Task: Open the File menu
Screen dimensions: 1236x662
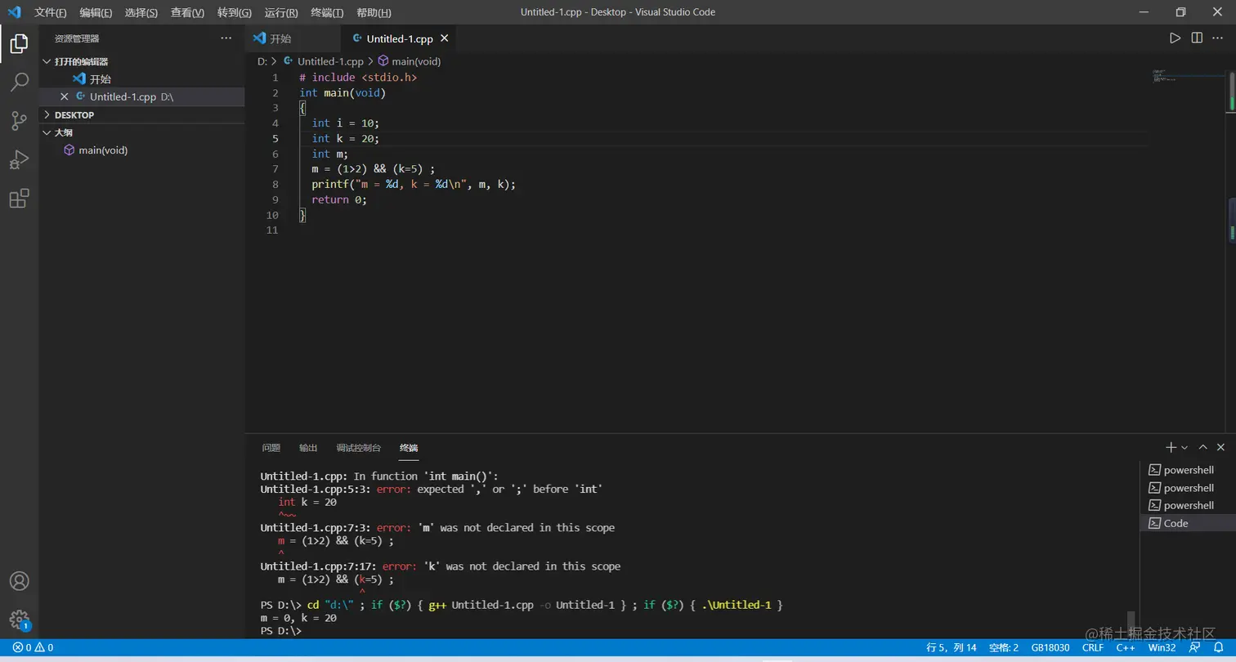Action: coord(51,12)
